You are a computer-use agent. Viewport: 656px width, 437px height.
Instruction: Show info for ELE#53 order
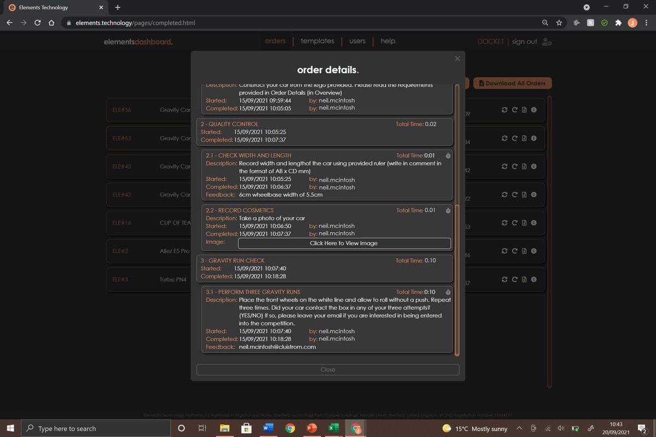click(x=534, y=138)
